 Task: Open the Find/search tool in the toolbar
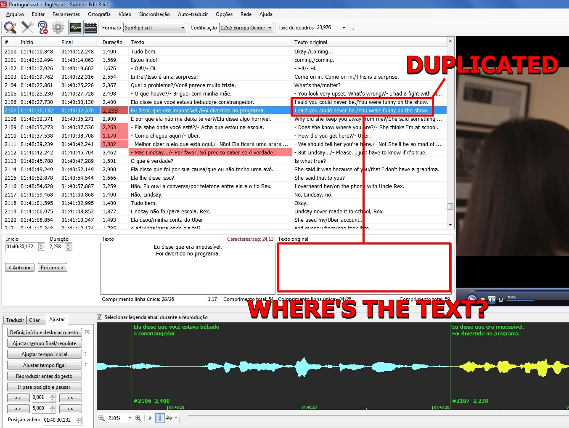tap(10, 27)
